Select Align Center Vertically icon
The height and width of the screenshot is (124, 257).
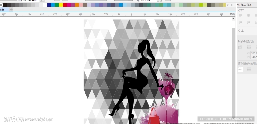click(248, 23)
